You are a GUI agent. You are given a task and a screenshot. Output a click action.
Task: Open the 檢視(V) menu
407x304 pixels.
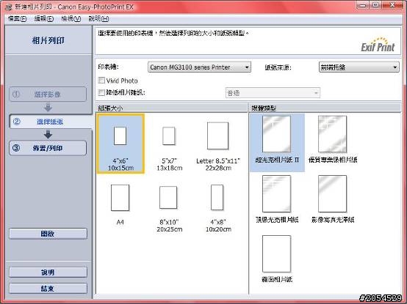coord(71,18)
